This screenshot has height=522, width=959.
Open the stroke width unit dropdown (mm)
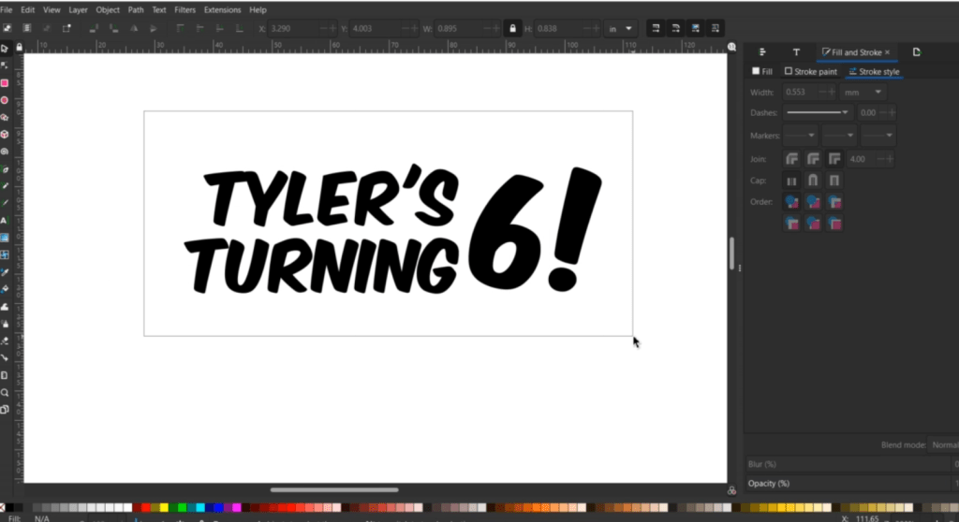864,92
